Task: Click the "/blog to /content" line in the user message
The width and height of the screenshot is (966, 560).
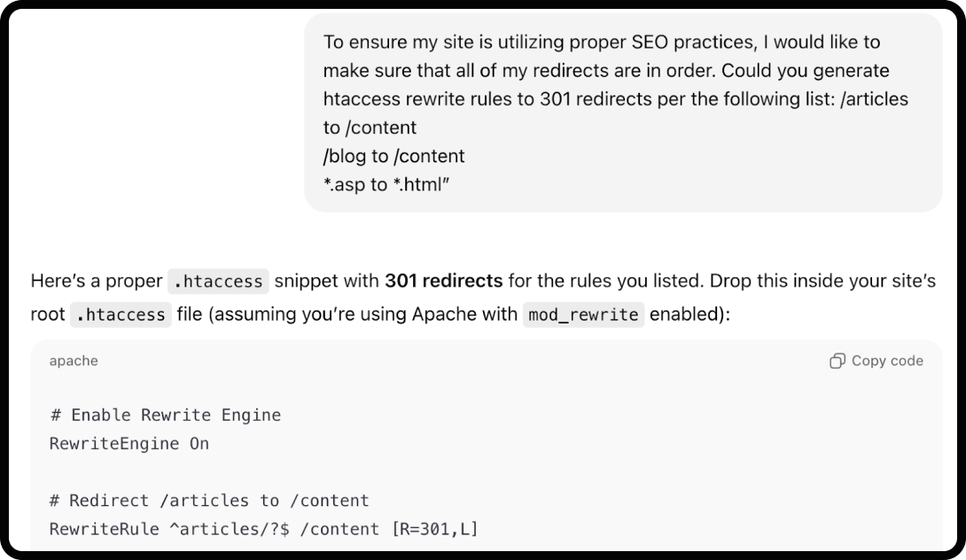Action: click(393, 156)
